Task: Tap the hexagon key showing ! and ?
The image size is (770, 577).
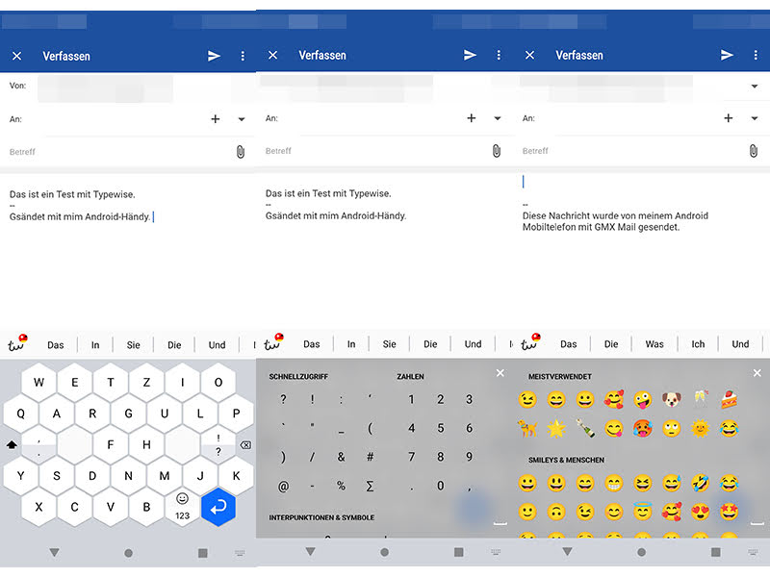Action: click(x=218, y=444)
